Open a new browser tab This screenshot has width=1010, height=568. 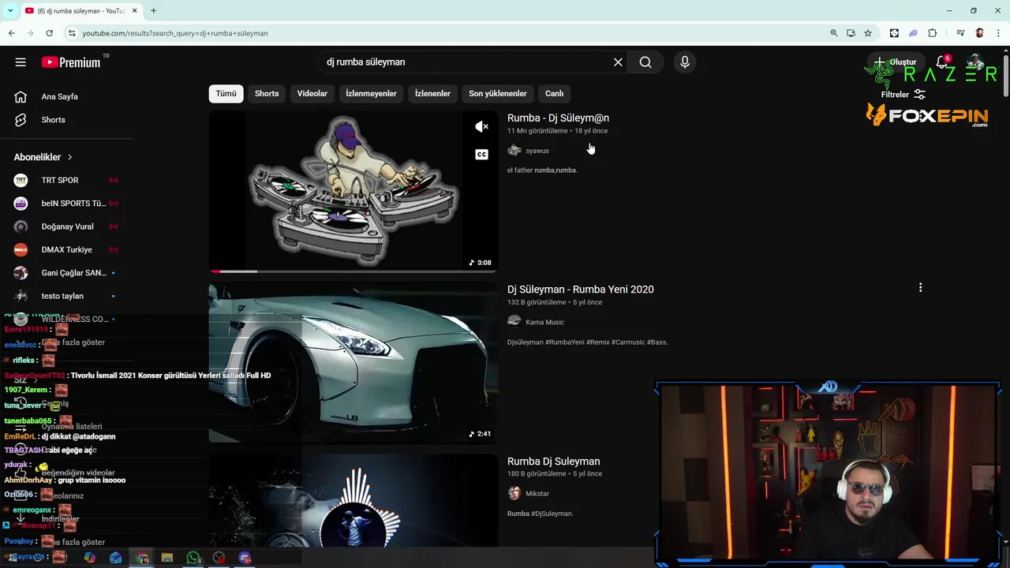(x=153, y=10)
